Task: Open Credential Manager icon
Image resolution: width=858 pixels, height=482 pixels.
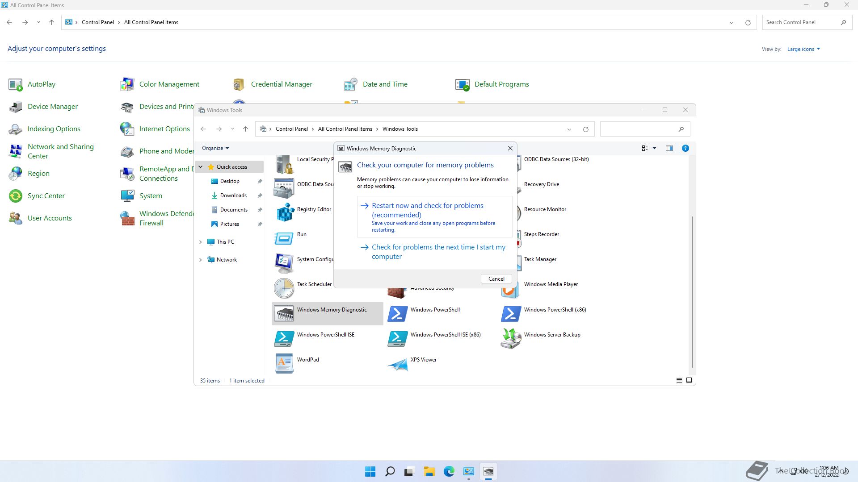Action: tap(239, 84)
